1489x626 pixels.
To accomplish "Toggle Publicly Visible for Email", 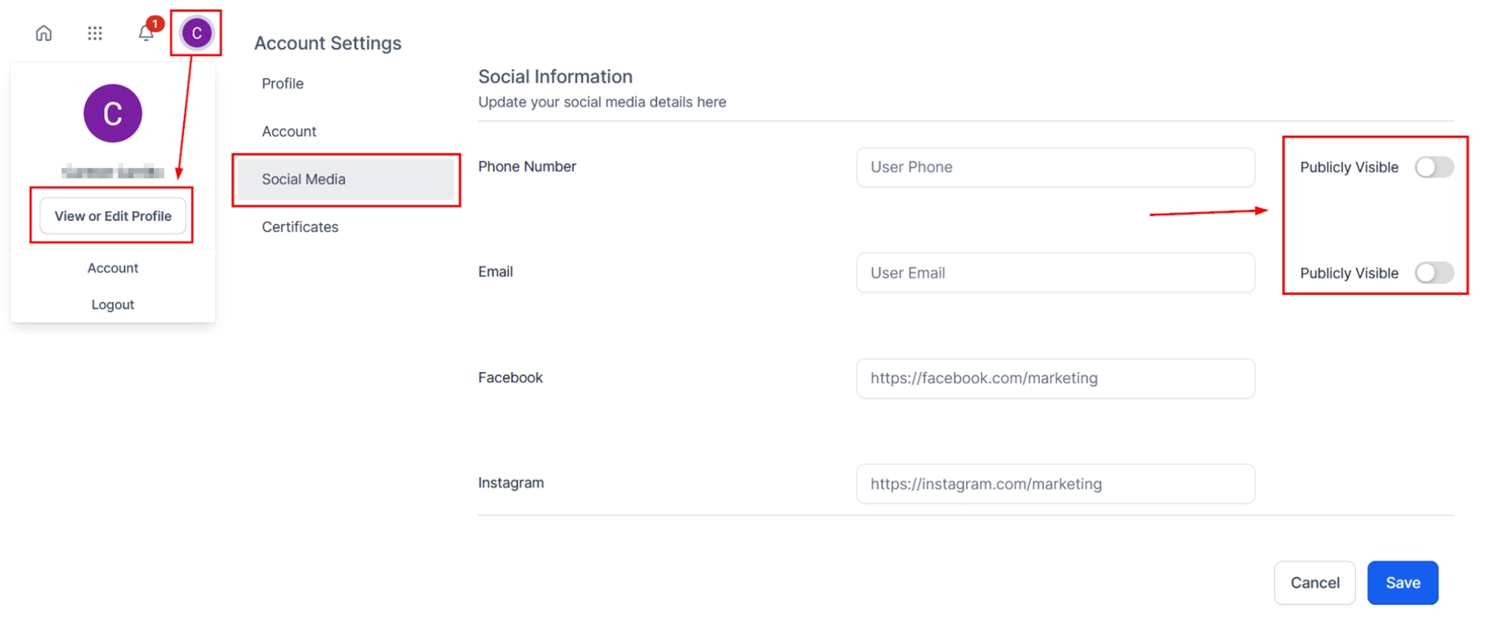I will click(x=1434, y=273).
